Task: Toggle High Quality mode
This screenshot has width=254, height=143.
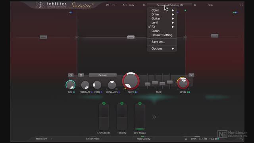Action: (143, 139)
